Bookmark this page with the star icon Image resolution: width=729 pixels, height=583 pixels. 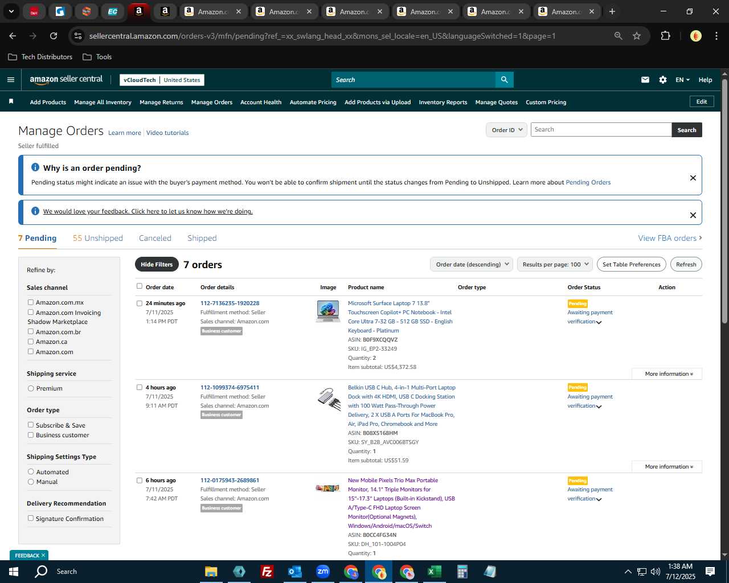[637, 36]
